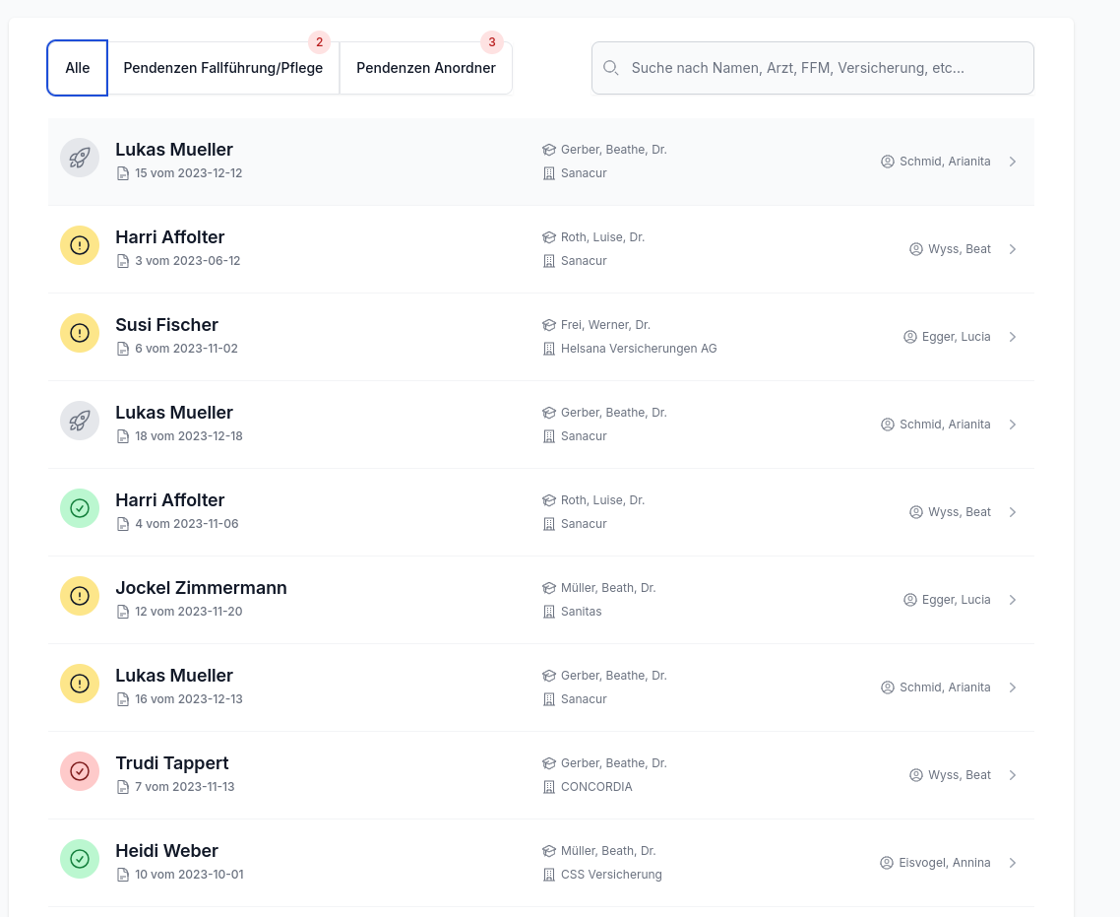Click rocket status icon for Lukas Mueller order 15
This screenshot has height=917, width=1120.
(x=80, y=158)
